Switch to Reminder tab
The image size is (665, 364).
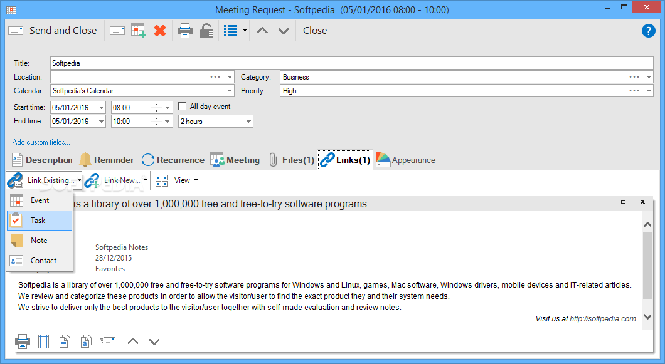click(107, 160)
